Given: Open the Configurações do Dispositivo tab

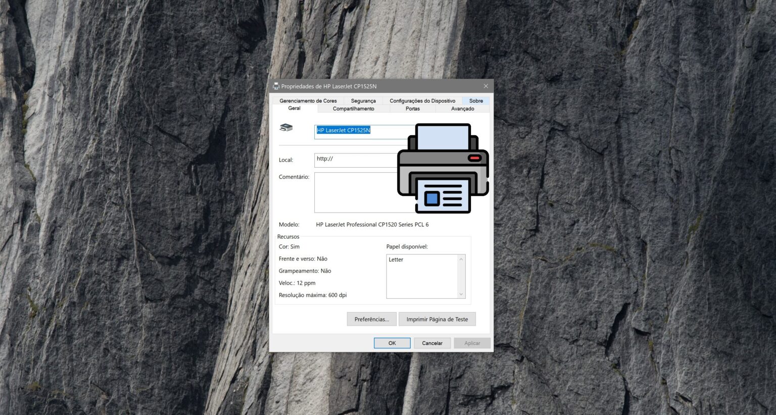Looking at the screenshot, I should [422, 100].
